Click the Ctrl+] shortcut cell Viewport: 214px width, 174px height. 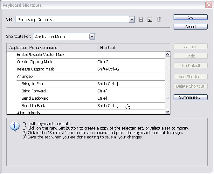pyautogui.click(x=102, y=91)
